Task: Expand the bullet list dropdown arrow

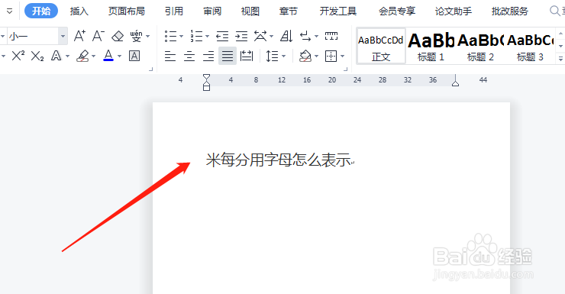Action: [181, 37]
